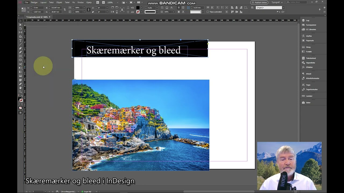344x193 pixels.
Task: Click the Publish Online button
Action: pyautogui.click(x=259, y=2)
